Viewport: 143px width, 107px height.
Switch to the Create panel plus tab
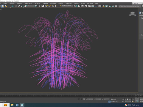pyautogui.click(x=140, y=10)
